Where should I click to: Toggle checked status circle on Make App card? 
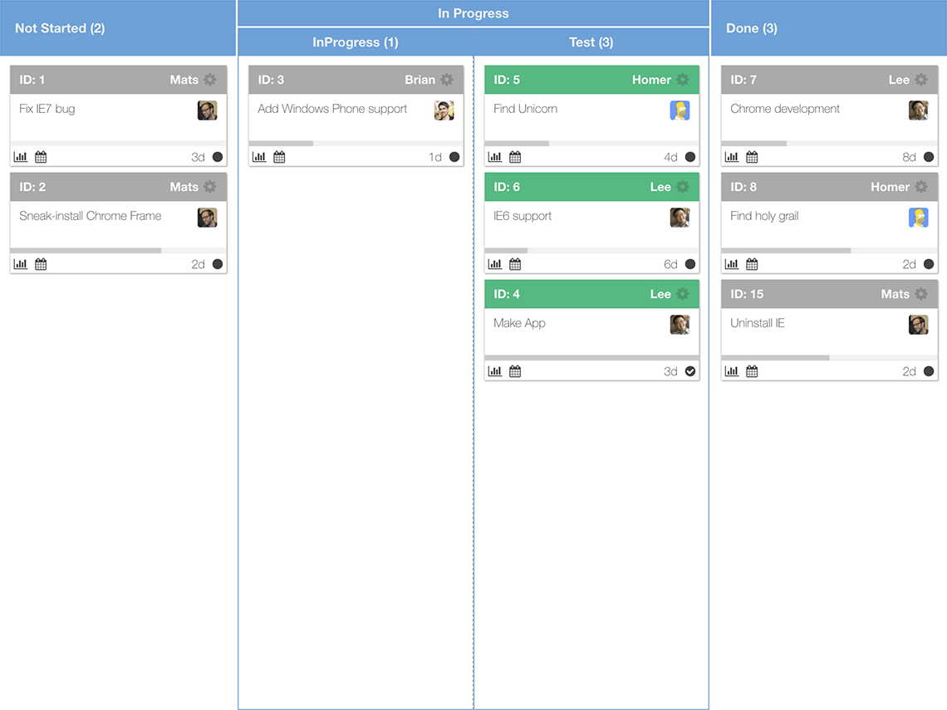click(x=690, y=371)
